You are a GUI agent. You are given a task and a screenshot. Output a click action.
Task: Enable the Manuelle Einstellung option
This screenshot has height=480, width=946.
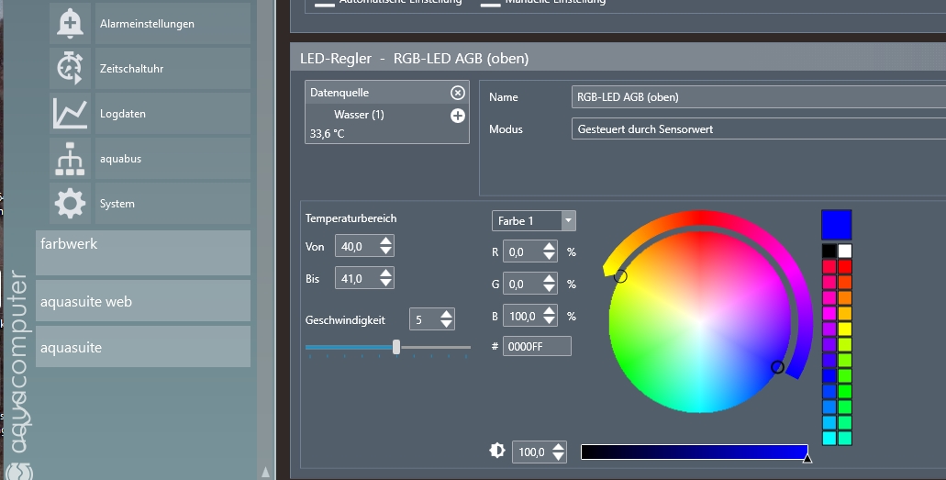(x=491, y=3)
